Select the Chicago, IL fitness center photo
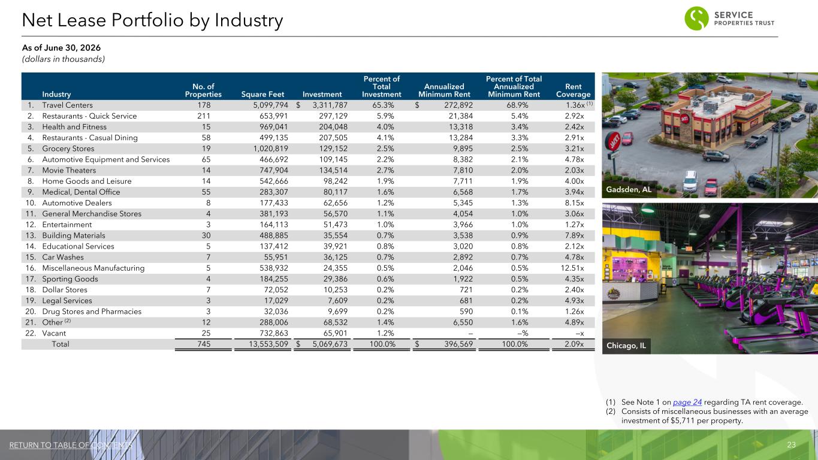818x460 pixels. (x=710, y=278)
